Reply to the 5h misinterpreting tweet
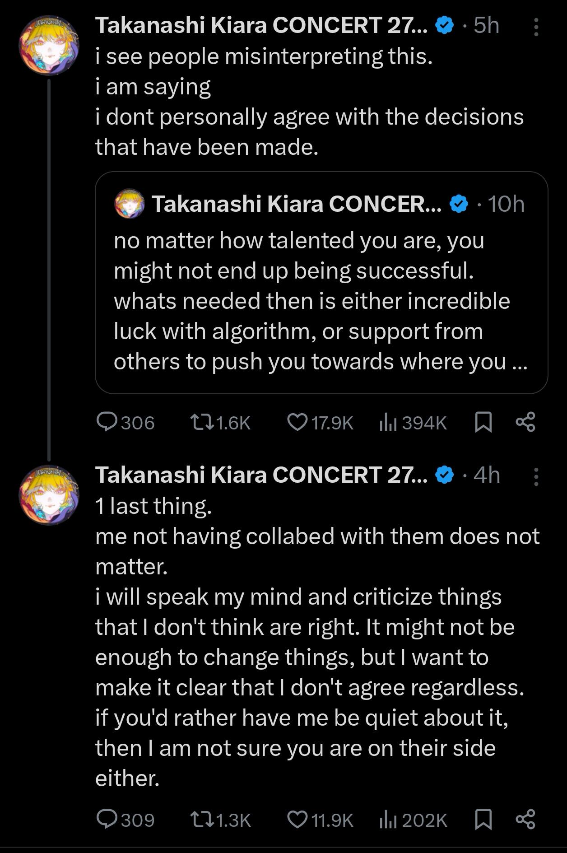This screenshot has height=853, width=567. tap(107, 423)
